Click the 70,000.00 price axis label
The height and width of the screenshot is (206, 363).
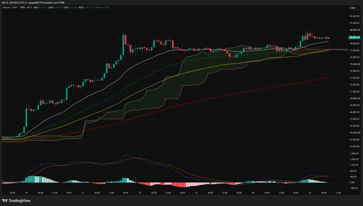355,99
